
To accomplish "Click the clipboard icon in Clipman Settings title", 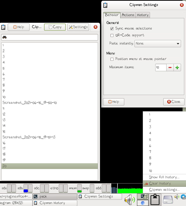I will 105,5.
